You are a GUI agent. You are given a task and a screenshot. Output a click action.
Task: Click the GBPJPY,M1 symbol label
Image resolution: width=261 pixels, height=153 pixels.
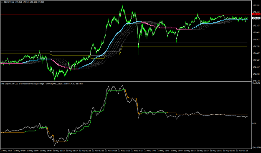coord(9,2)
